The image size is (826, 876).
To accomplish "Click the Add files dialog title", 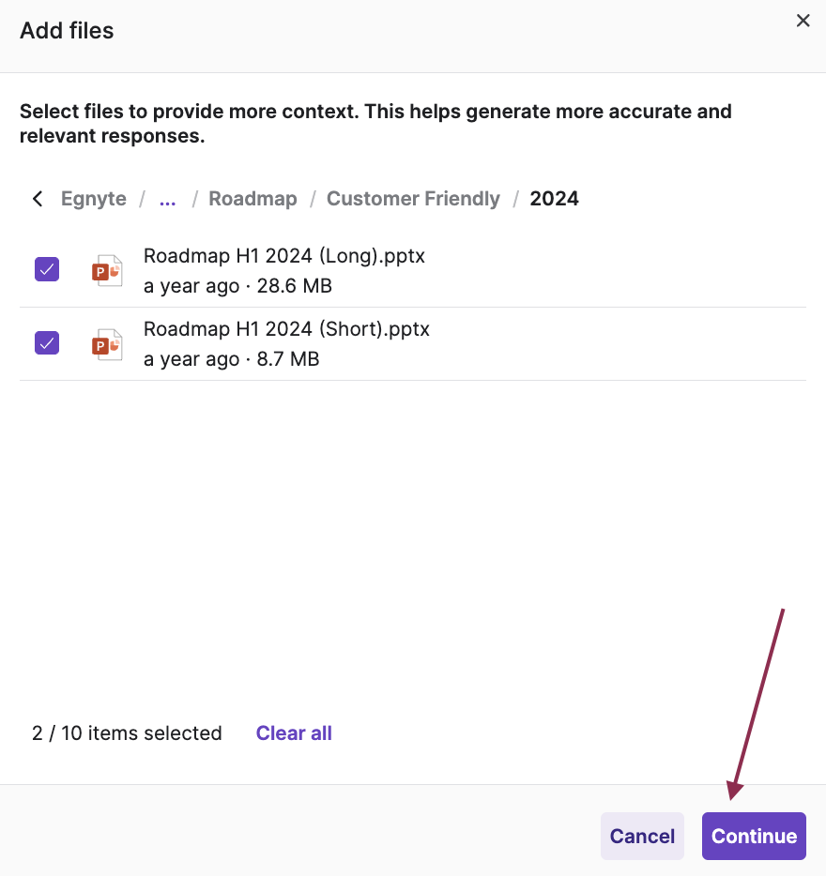I will click(67, 30).
